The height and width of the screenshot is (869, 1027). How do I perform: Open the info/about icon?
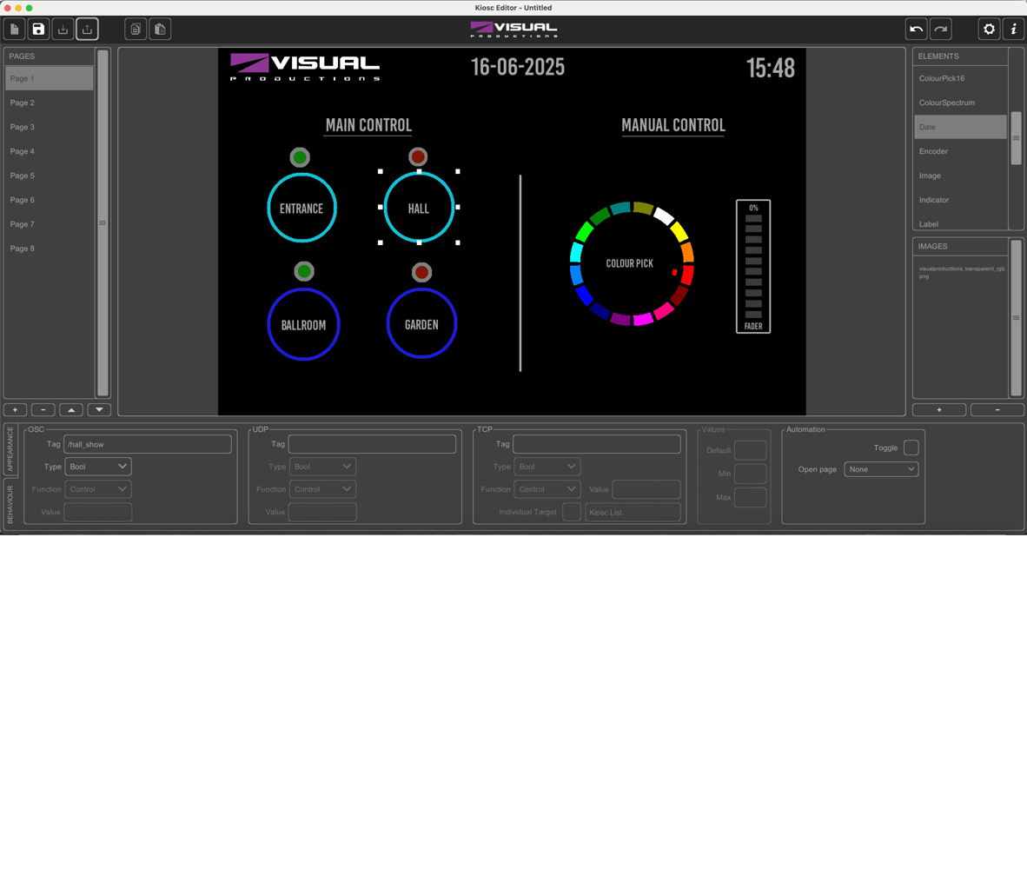[x=1013, y=30]
